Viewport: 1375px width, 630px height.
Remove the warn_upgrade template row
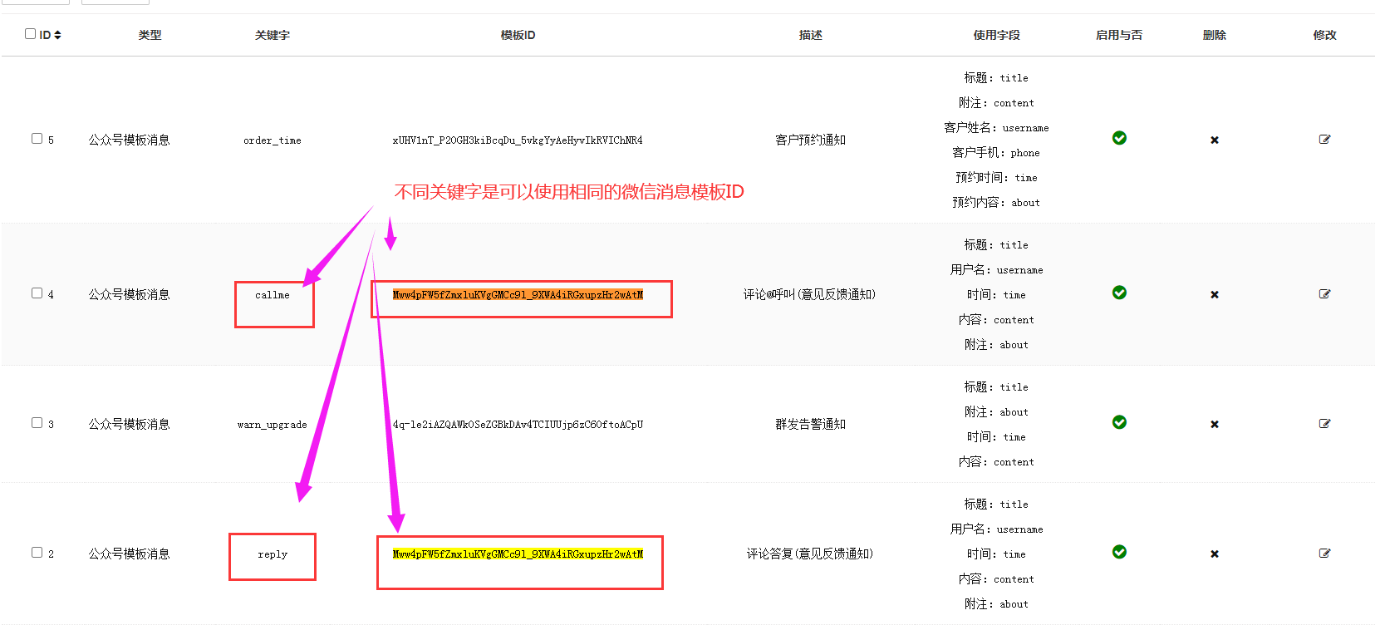click(x=1215, y=425)
